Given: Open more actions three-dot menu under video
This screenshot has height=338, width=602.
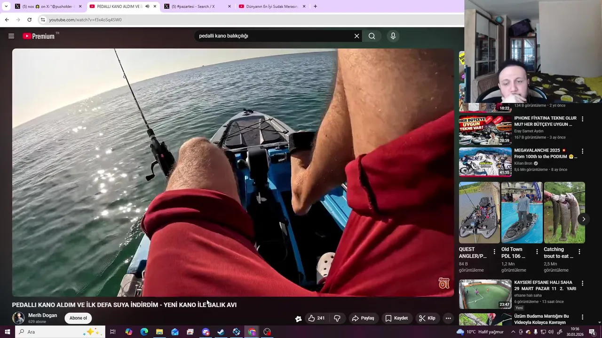Looking at the screenshot, I should [448, 318].
